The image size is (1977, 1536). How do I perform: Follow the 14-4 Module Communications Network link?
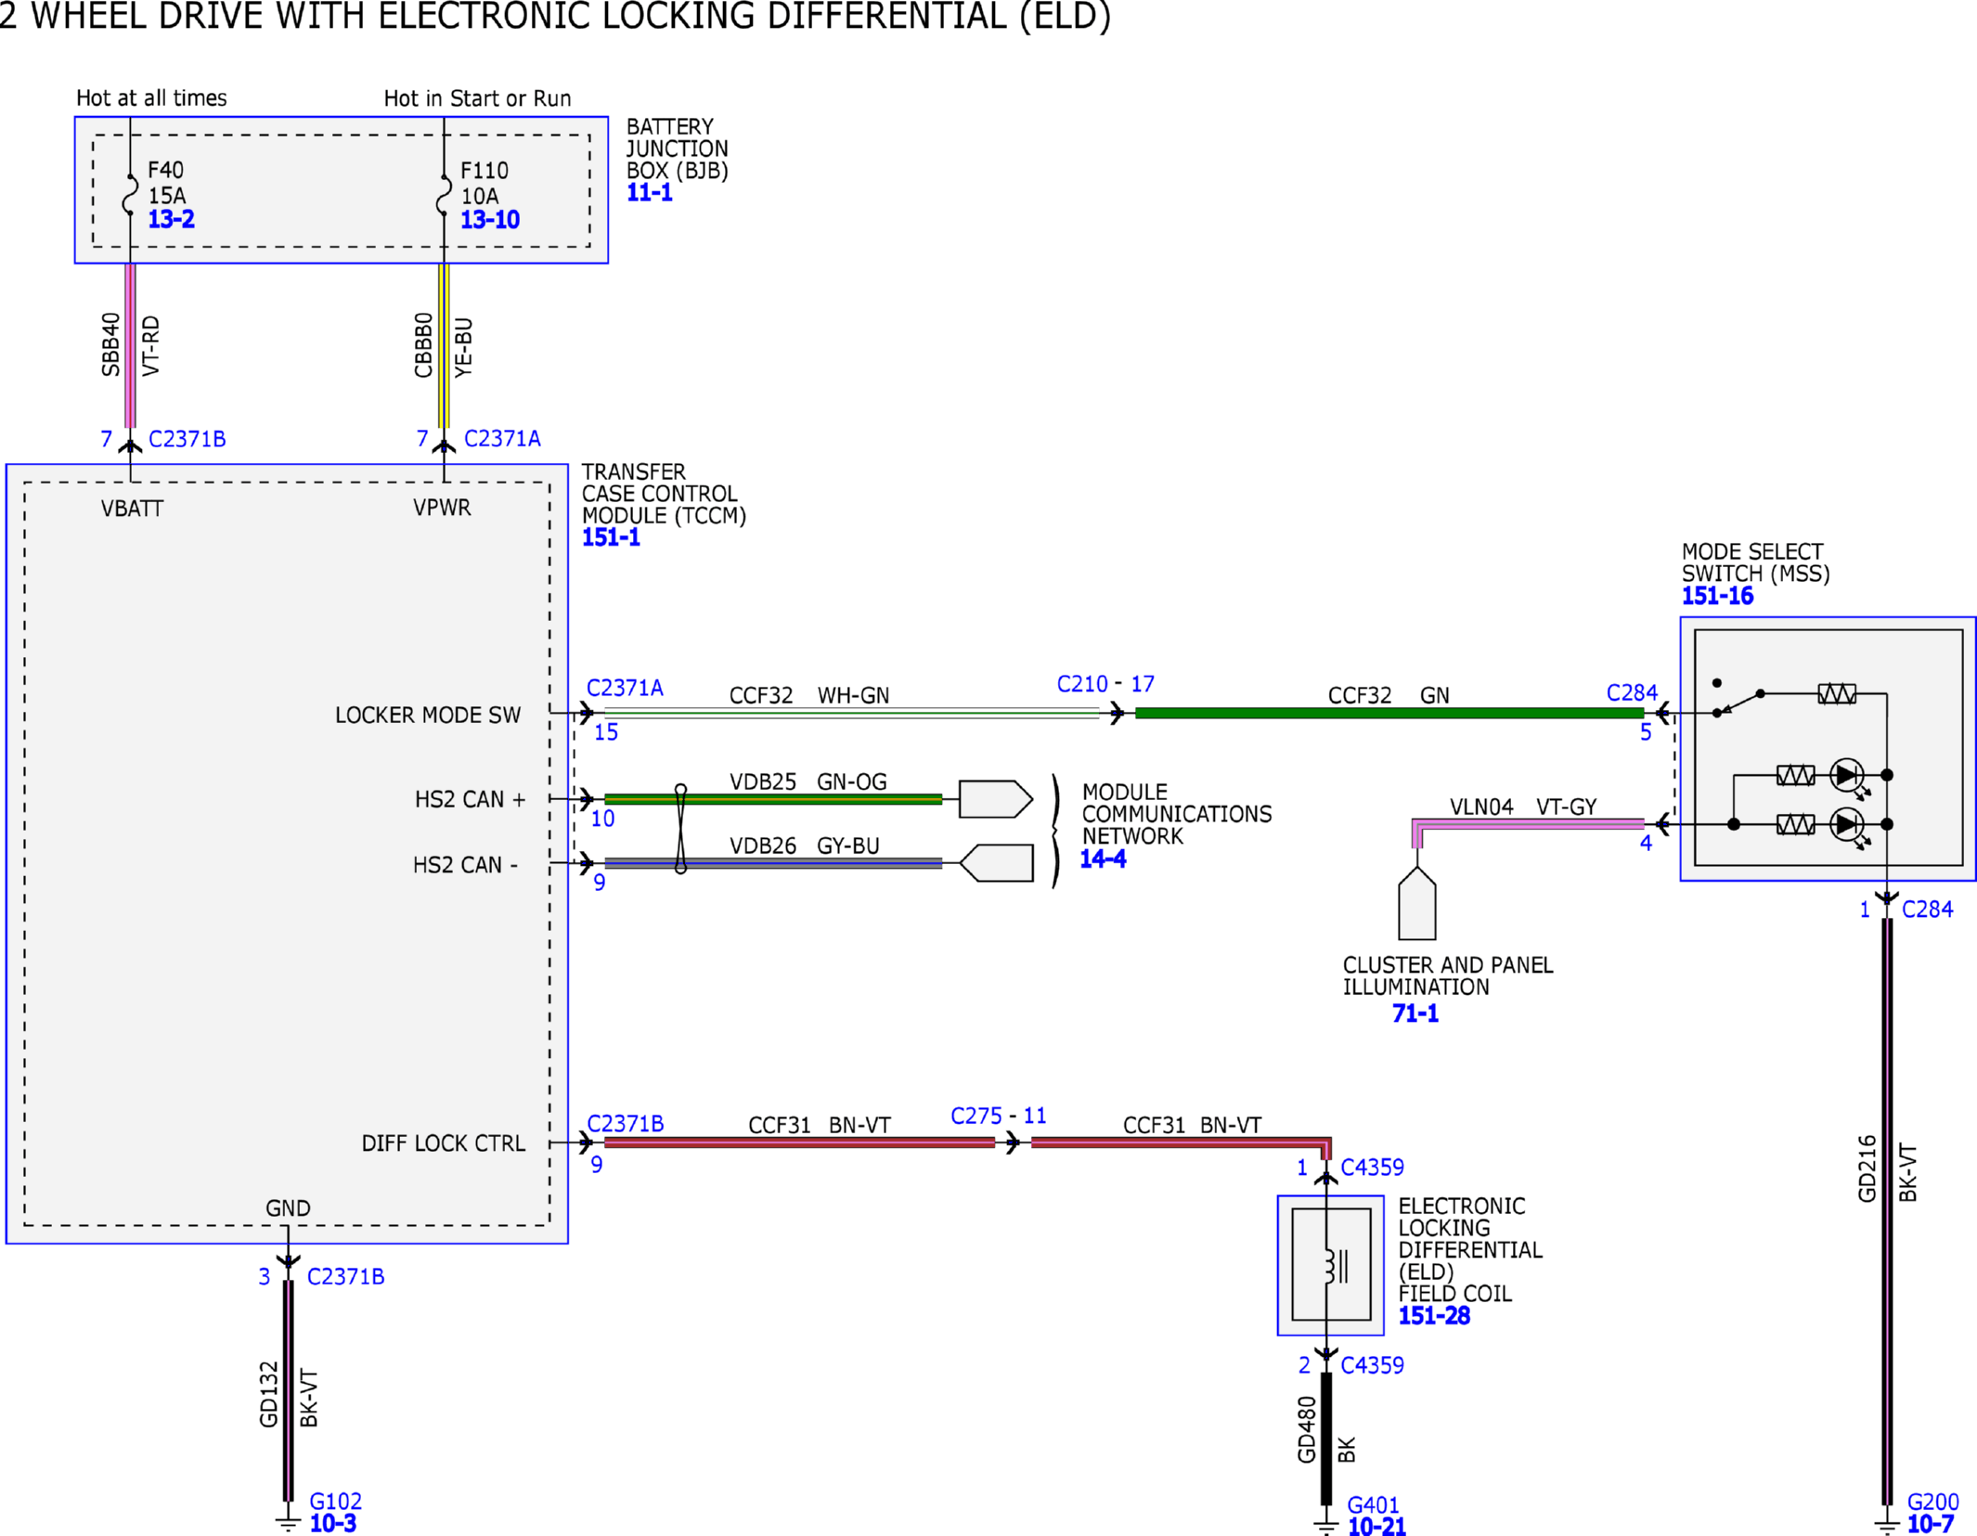tap(1103, 859)
